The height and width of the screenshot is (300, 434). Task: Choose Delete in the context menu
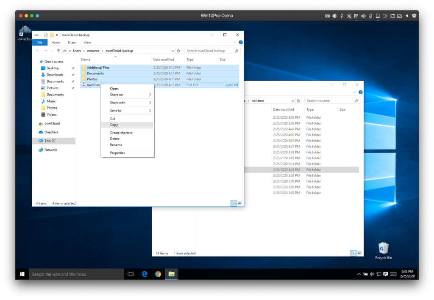127,139
